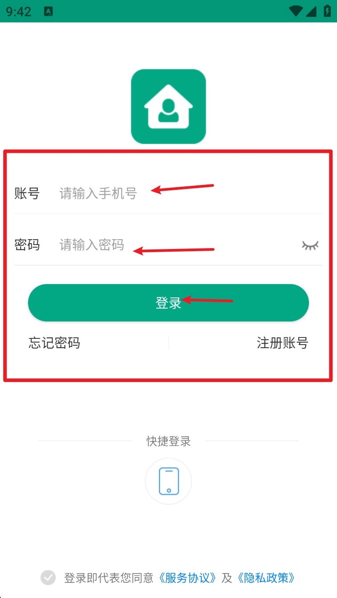Tap the 登录即代表您同意 agreement text
This screenshot has height=598, width=337.
click(109, 578)
